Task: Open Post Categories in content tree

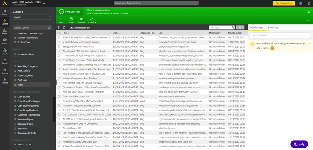Action: pyautogui.click(x=25, y=75)
